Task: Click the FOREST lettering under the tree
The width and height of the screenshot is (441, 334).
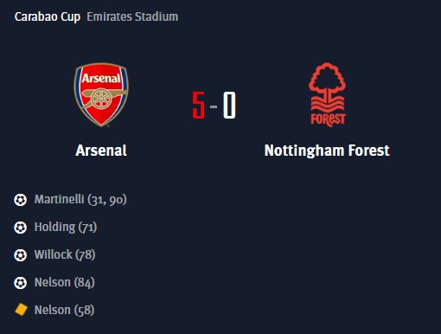Action: tap(328, 119)
